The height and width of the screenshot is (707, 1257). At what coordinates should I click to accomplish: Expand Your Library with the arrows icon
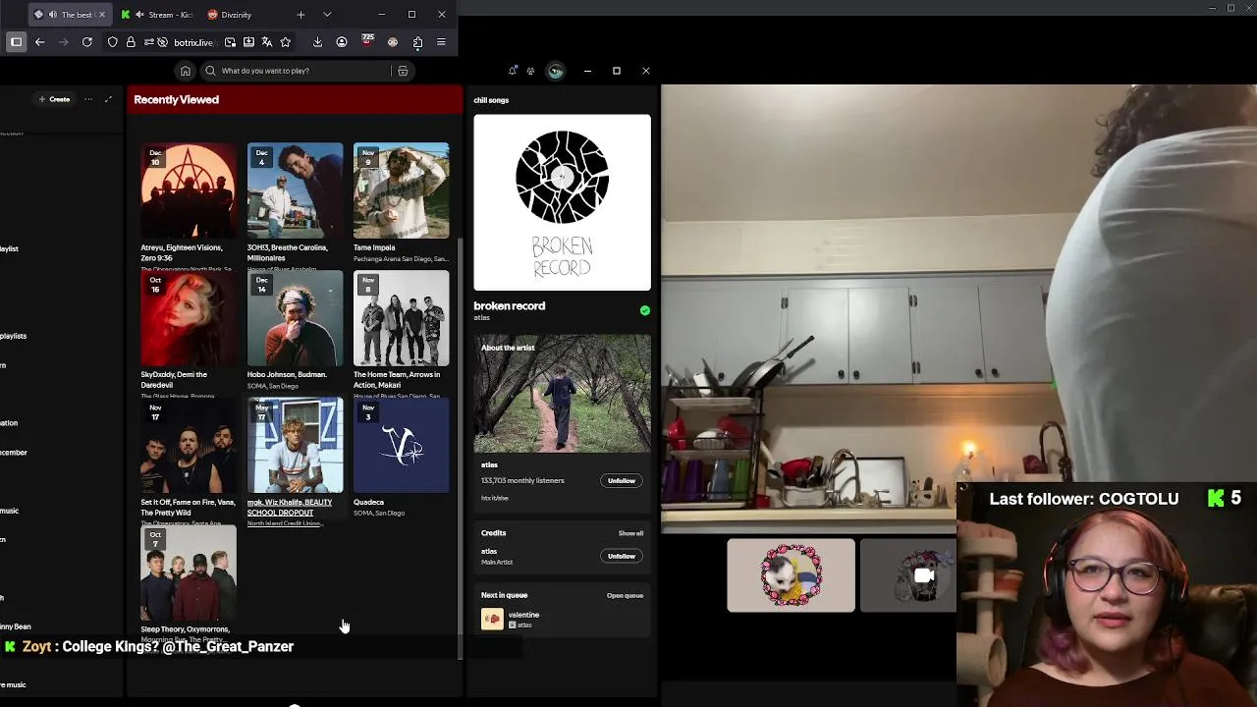108,99
